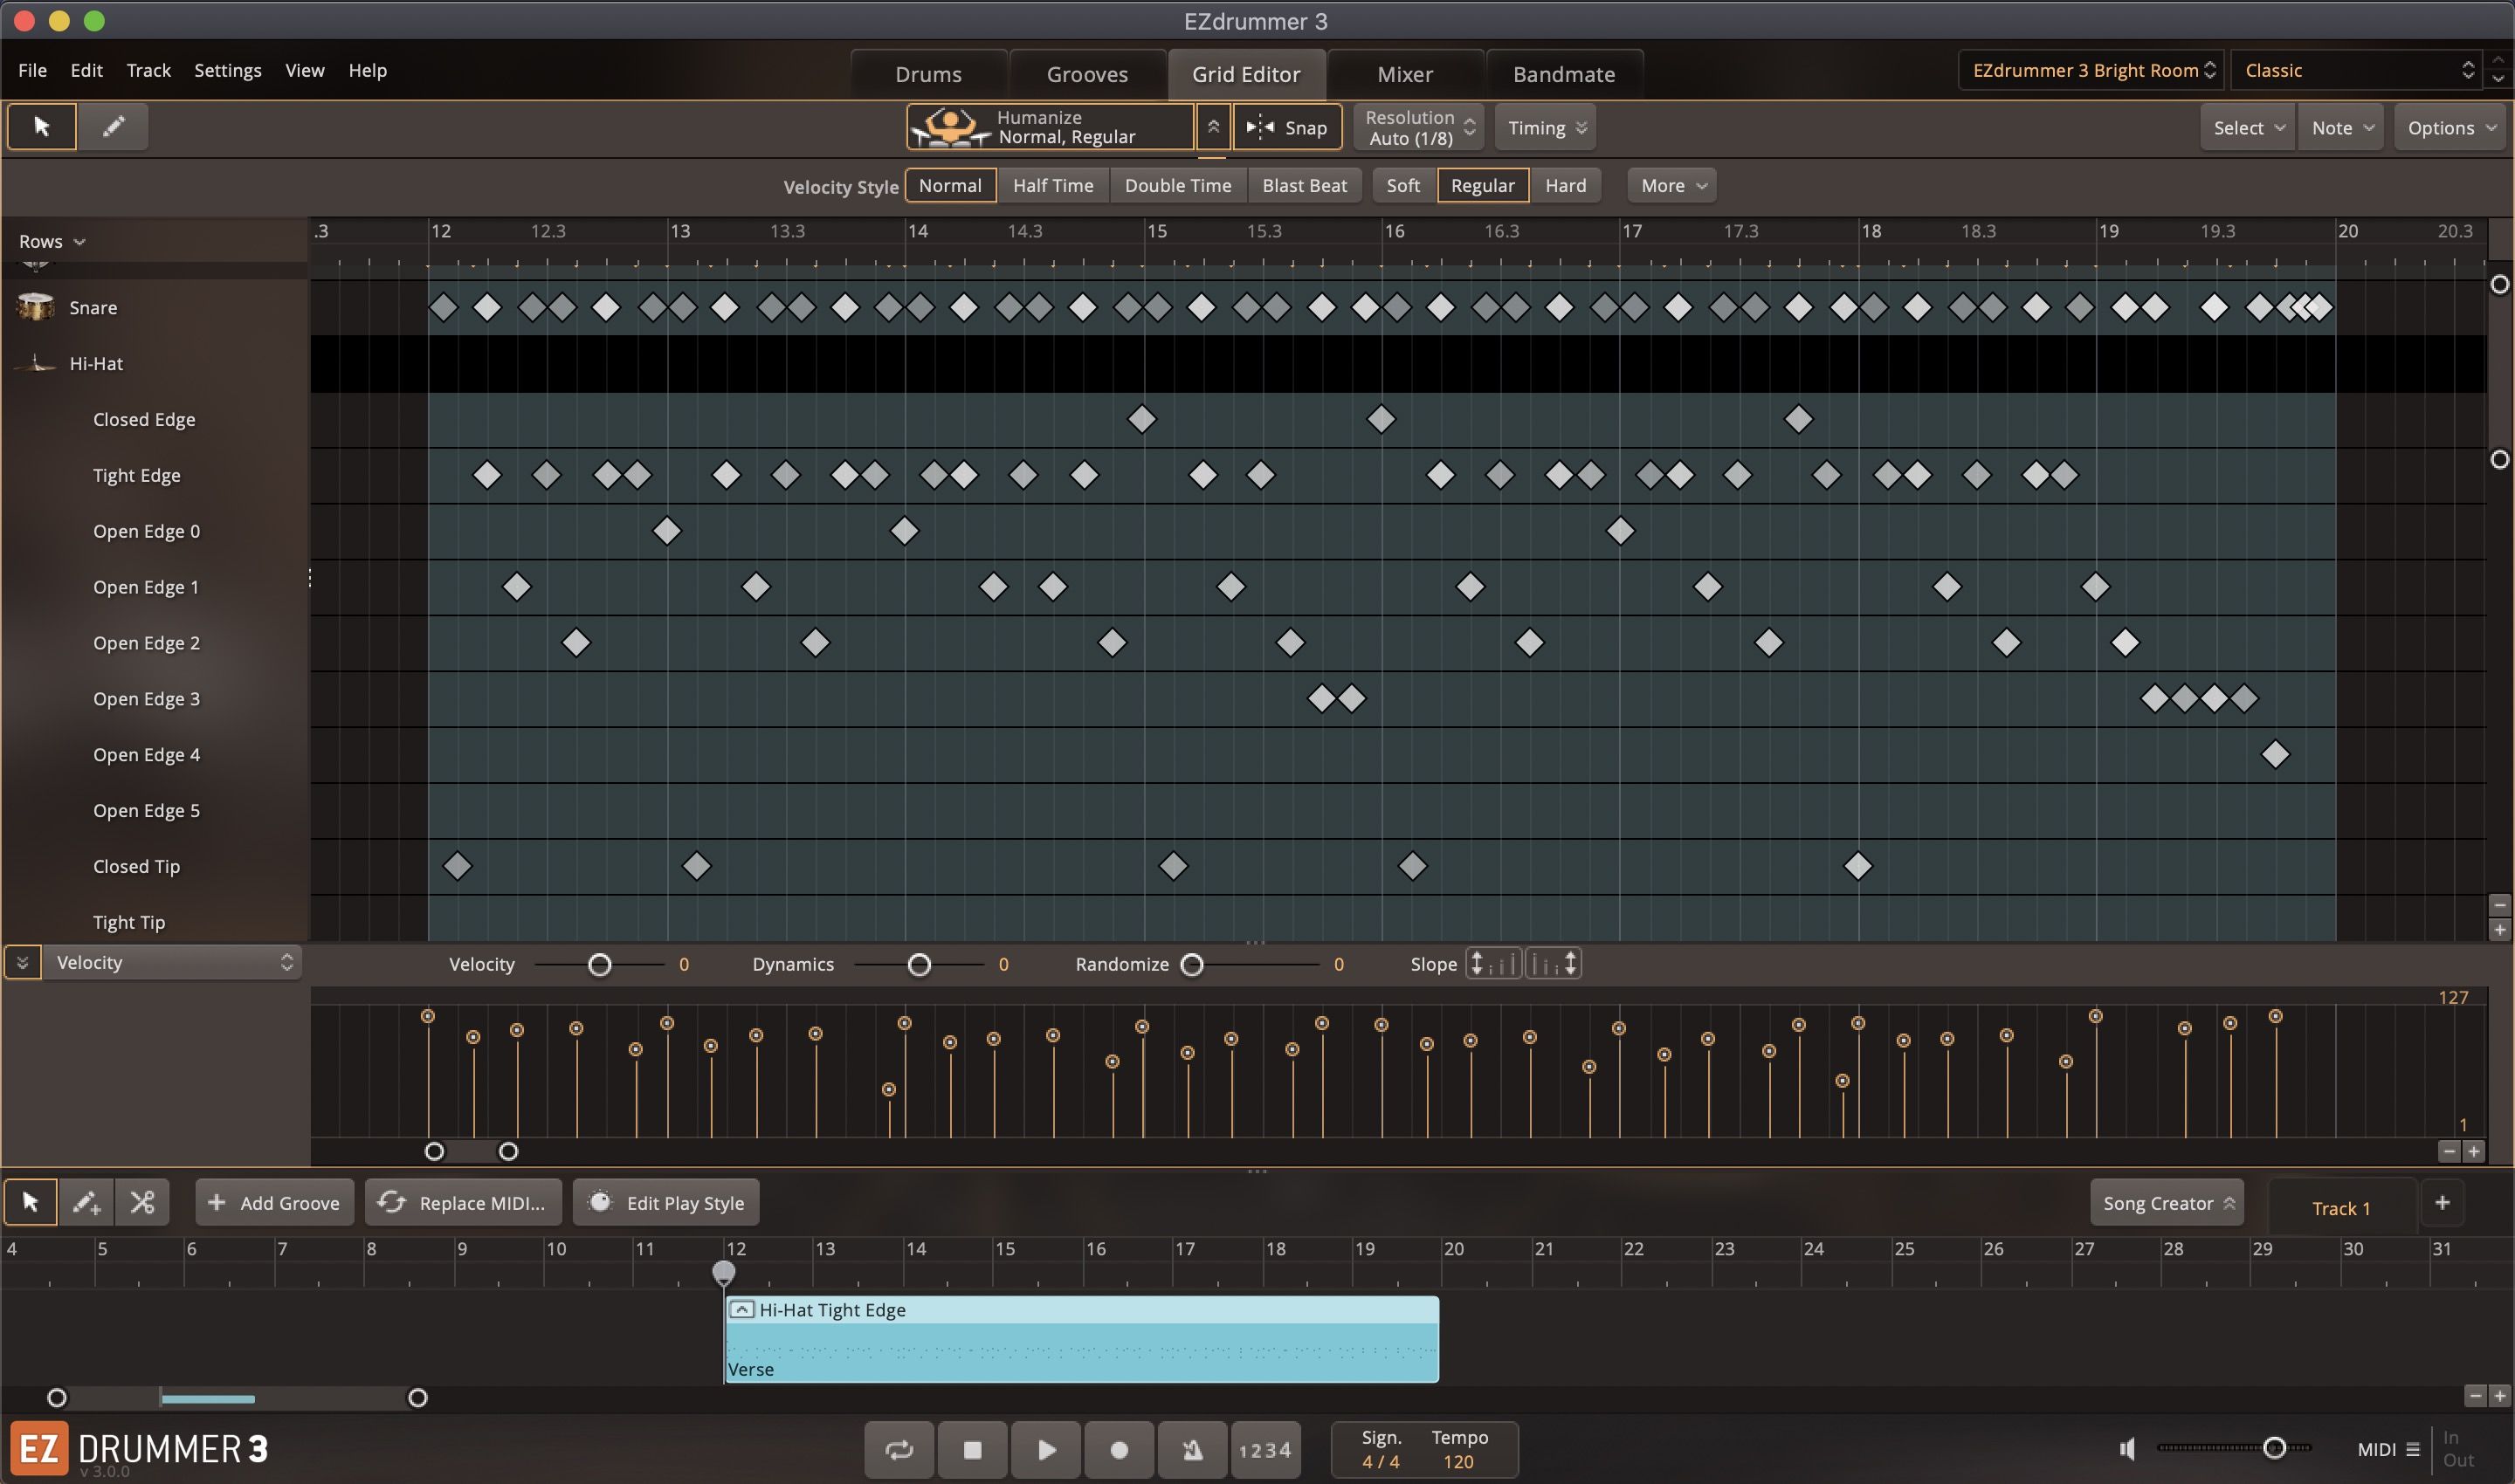The width and height of the screenshot is (2515, 1484).
Task: Switch to the Grooves tab
Action: coord(1086,74)
